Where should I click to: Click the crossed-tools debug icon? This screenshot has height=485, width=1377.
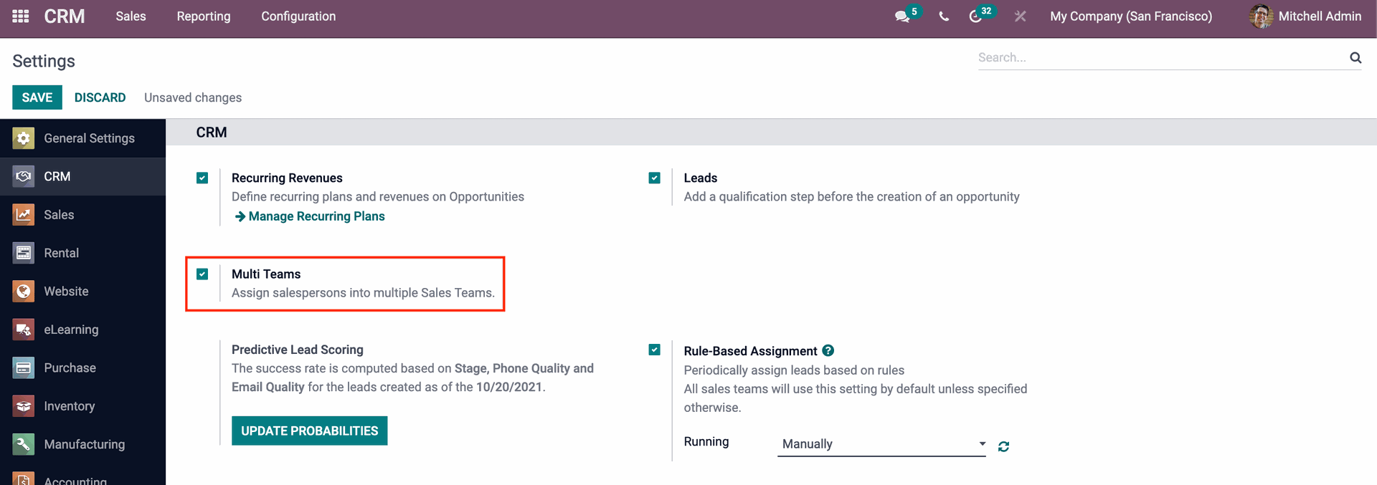tap(1020, 16)
